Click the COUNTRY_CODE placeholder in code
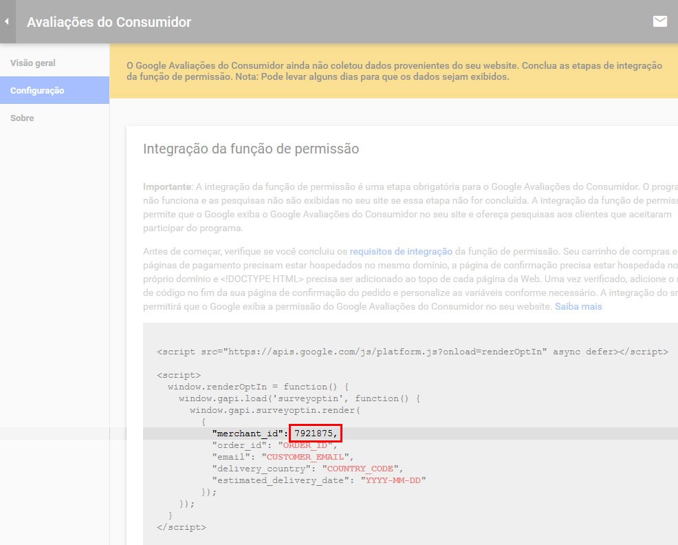 click(x=360, y=469)
